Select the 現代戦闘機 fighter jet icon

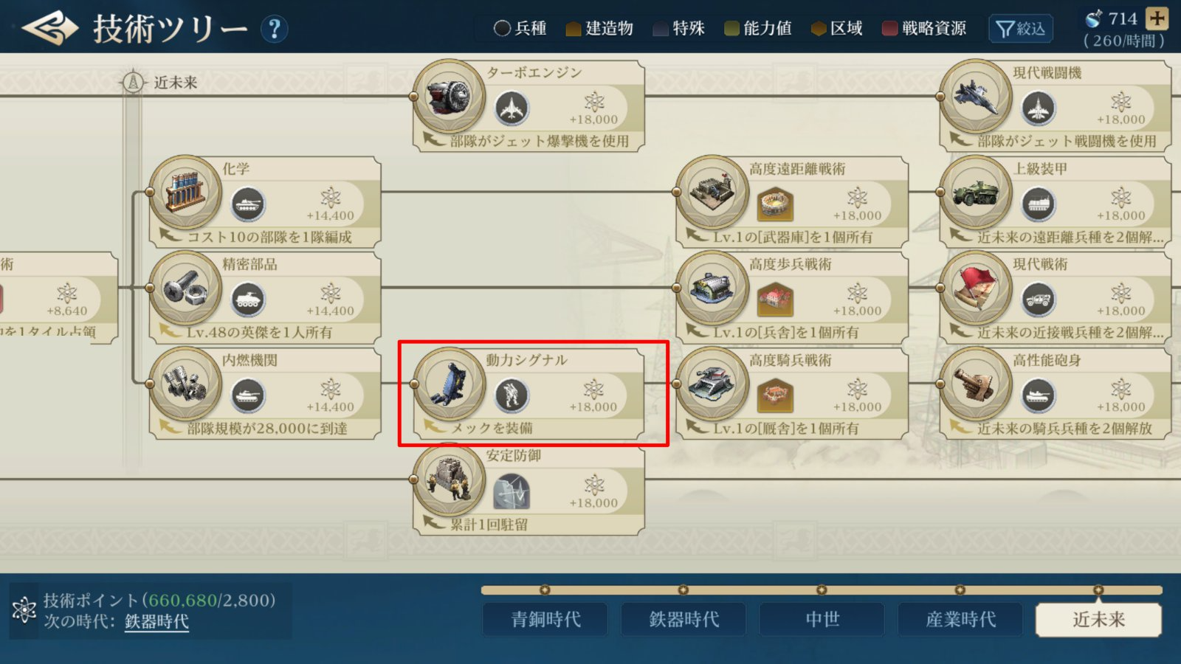tap(975, 97)
